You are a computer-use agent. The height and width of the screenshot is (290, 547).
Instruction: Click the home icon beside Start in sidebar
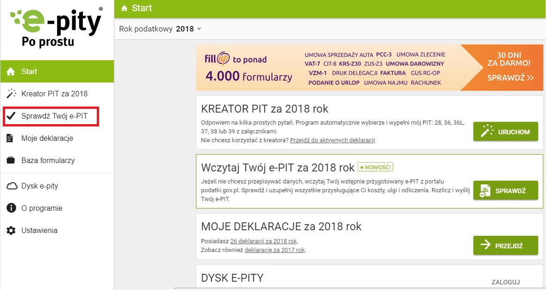(x=11, y=72)
